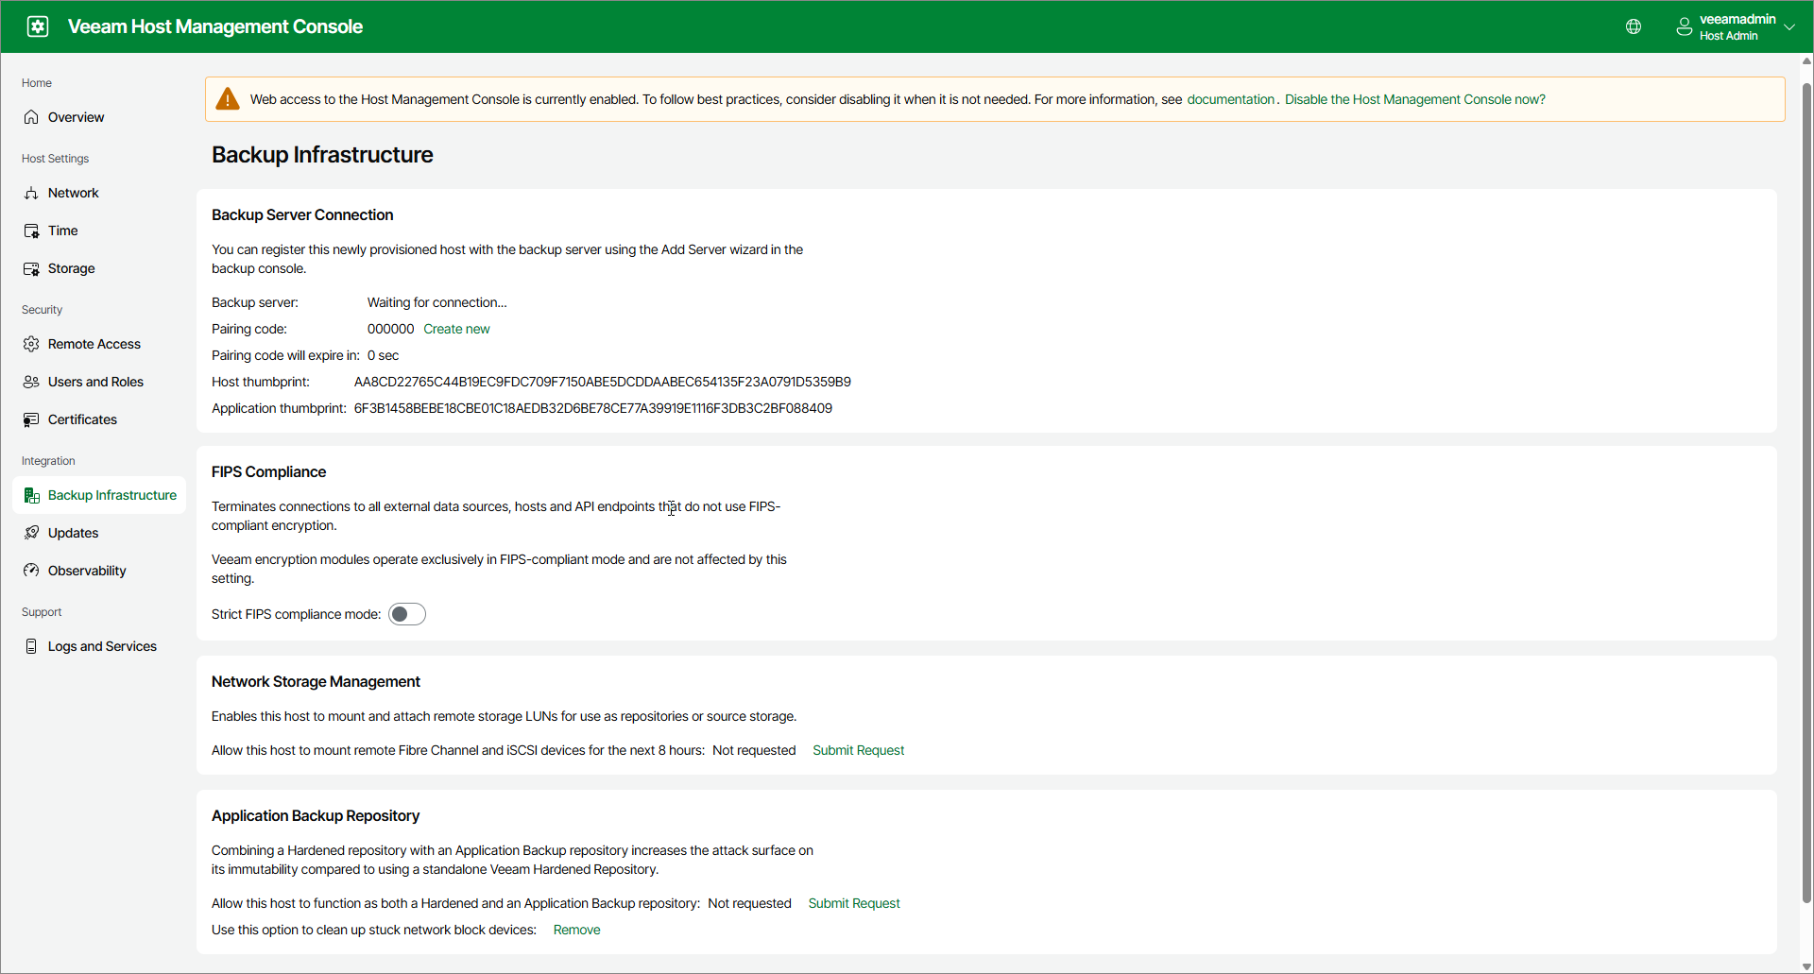Submit Request for Fibre Channel and iSCSI
This screenshot has width=1814, height=974.
[x=858, y=750]
